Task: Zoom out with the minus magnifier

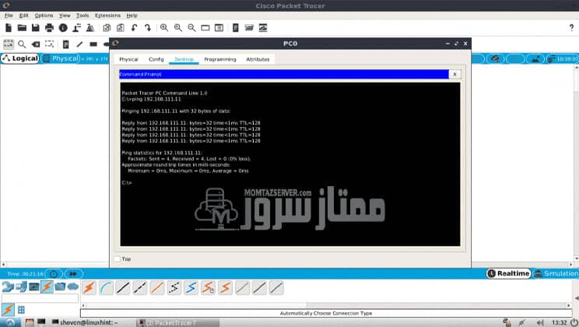Action: click(191, 28)
